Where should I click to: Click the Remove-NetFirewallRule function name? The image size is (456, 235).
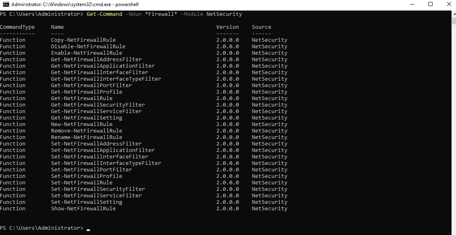[x=86, y=131]
